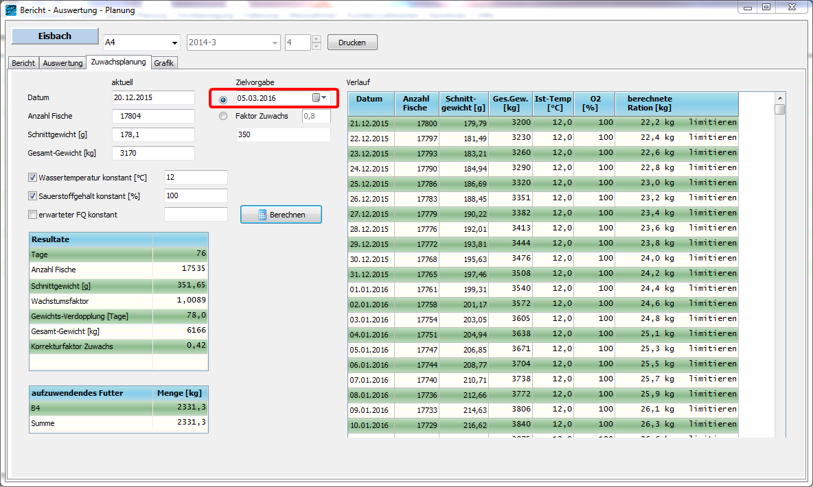Select the 25.12.2015 row date cell
This screenshot has height=487, width=813.
tap(371, 184)
